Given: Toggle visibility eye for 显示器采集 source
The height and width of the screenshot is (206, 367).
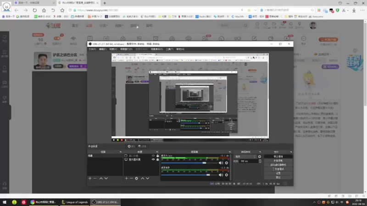Looking at the screenshot, I should (x=153, y=159).
